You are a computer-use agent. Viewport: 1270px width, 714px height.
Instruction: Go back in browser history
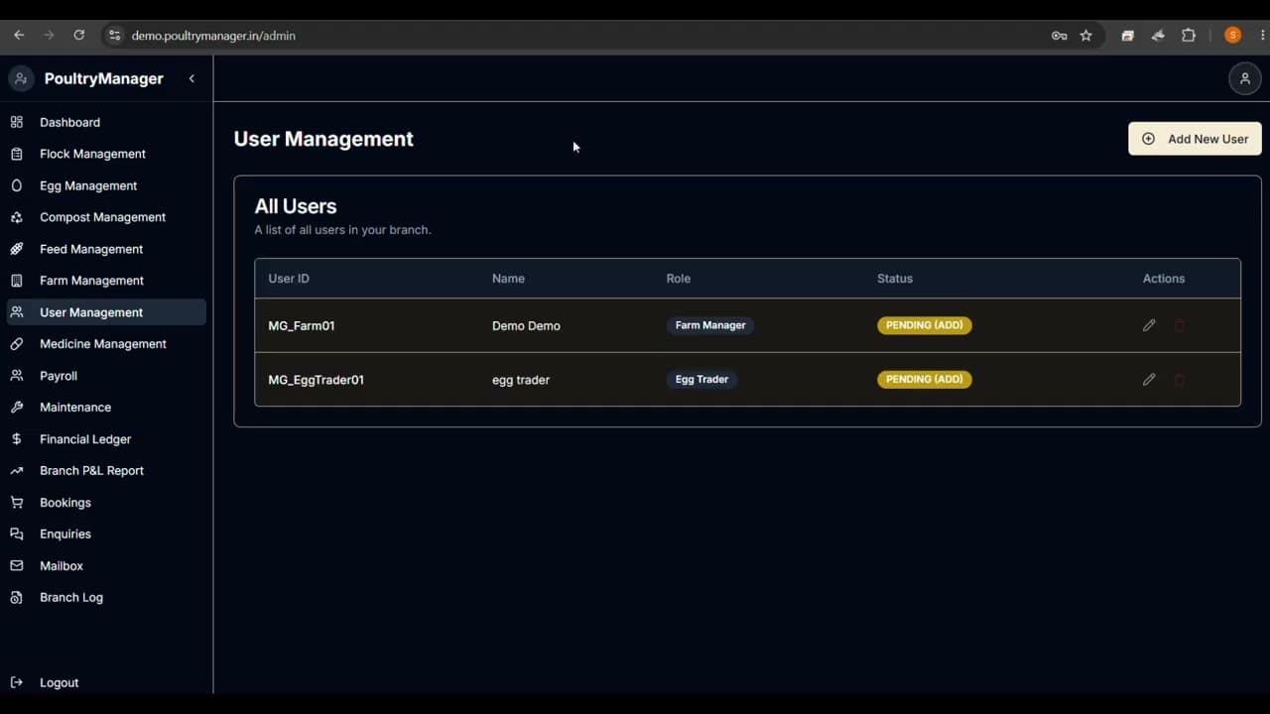(19, 35)
